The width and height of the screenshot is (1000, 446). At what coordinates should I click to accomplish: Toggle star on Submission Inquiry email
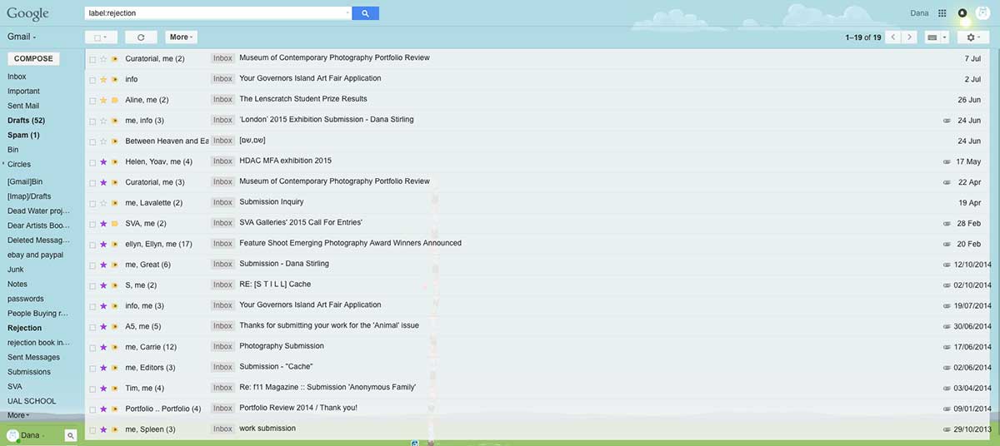pyautogui.click(x=103, y=203)
